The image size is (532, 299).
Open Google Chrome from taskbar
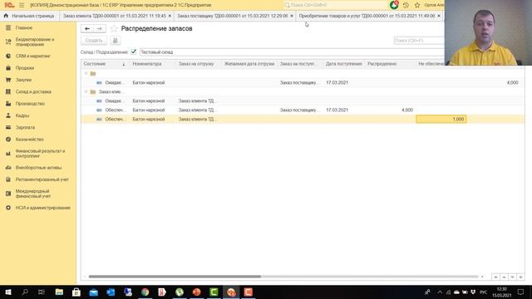click(x=145, y=292)
